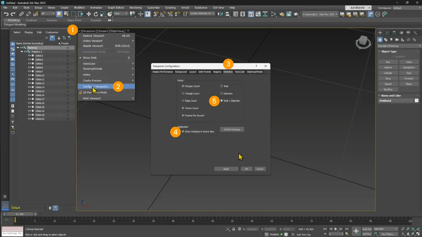Open Rendered Frame Window icon

click(289, 14)
